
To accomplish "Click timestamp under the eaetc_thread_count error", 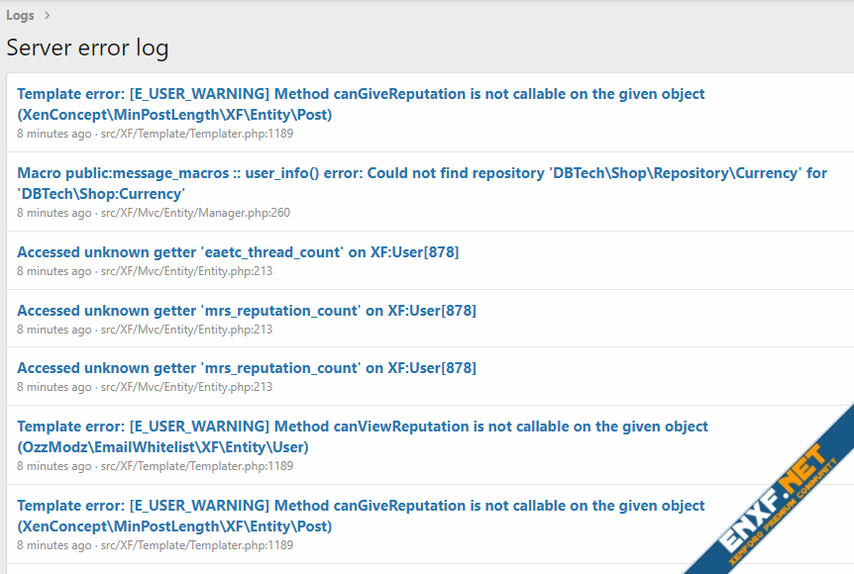I will [x=53, y=271].
